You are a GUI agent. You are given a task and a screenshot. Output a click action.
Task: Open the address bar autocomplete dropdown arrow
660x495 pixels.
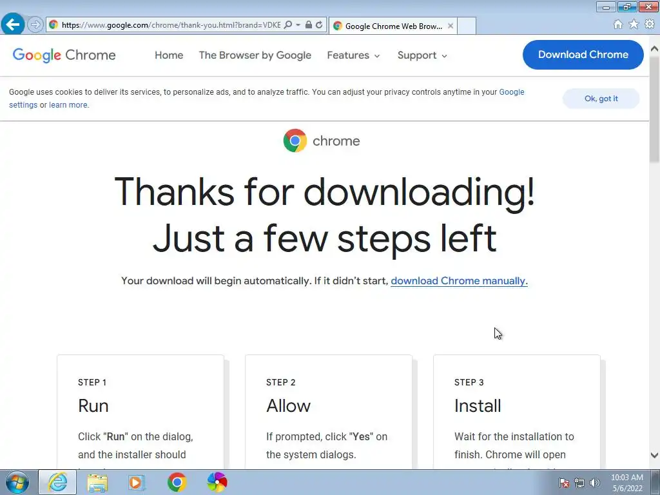(x=298, y=25)
